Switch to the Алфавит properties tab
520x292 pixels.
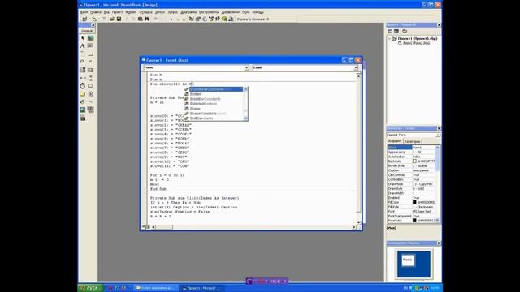(395, 141)
